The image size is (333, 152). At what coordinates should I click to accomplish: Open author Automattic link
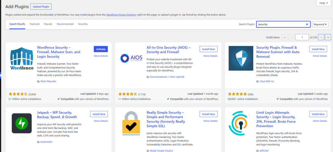[x=46, y=142]
